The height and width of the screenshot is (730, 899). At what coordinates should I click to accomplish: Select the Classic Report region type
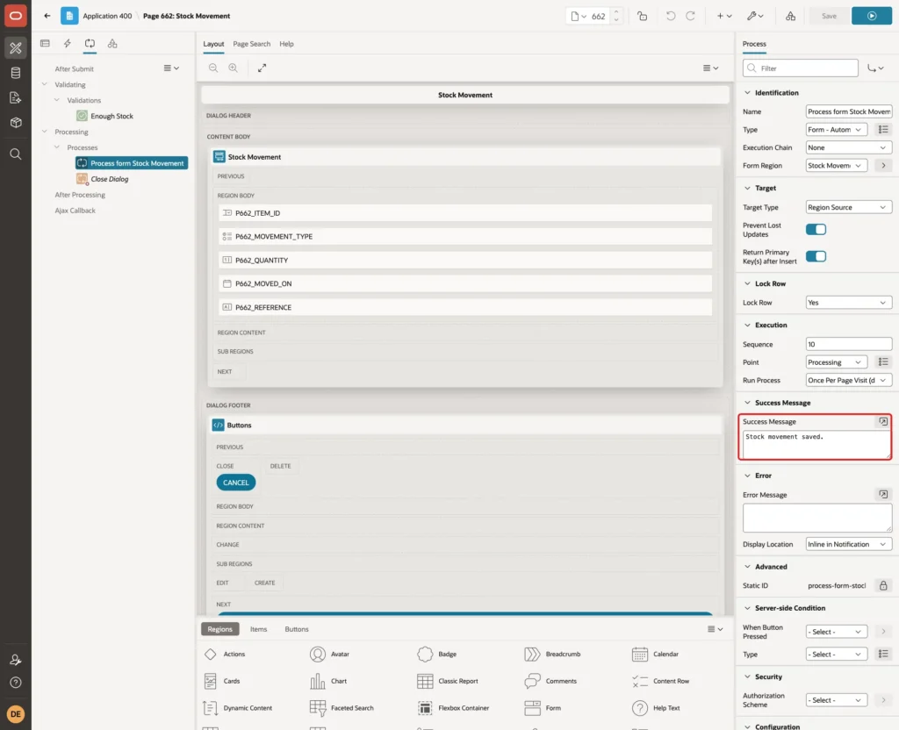(x=449, y=681)
